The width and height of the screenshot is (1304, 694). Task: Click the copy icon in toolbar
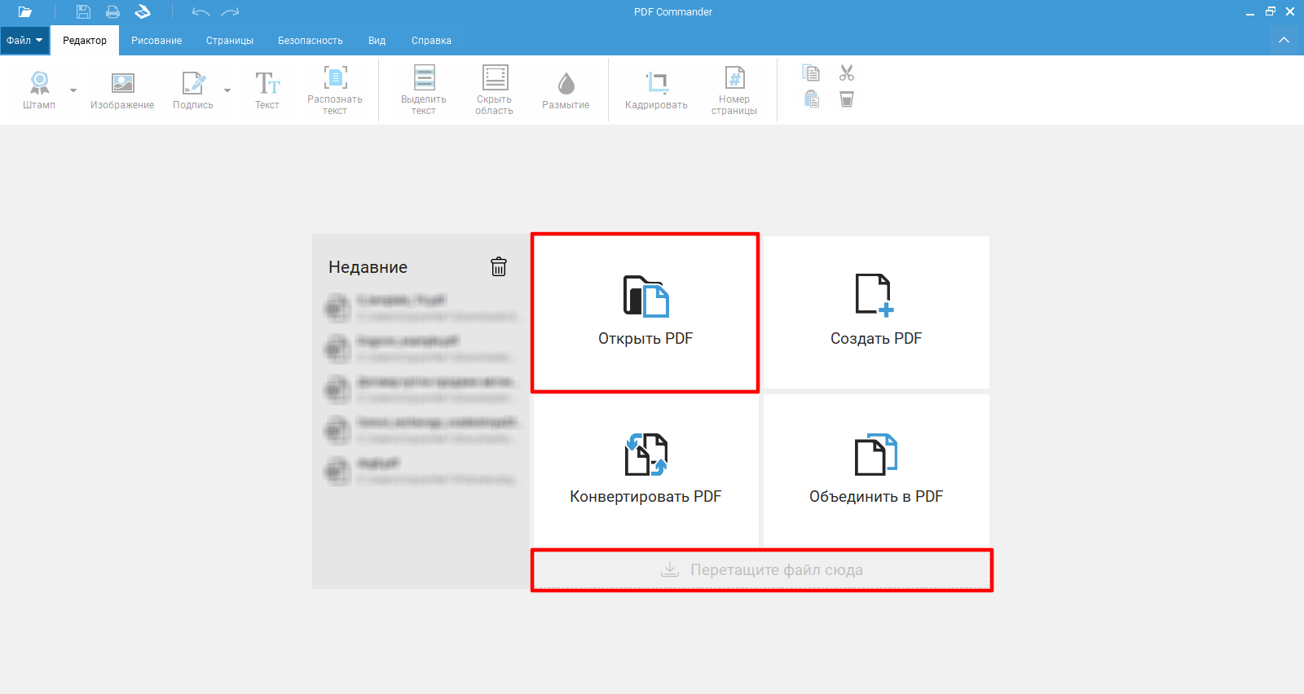[x=811, y=73]
